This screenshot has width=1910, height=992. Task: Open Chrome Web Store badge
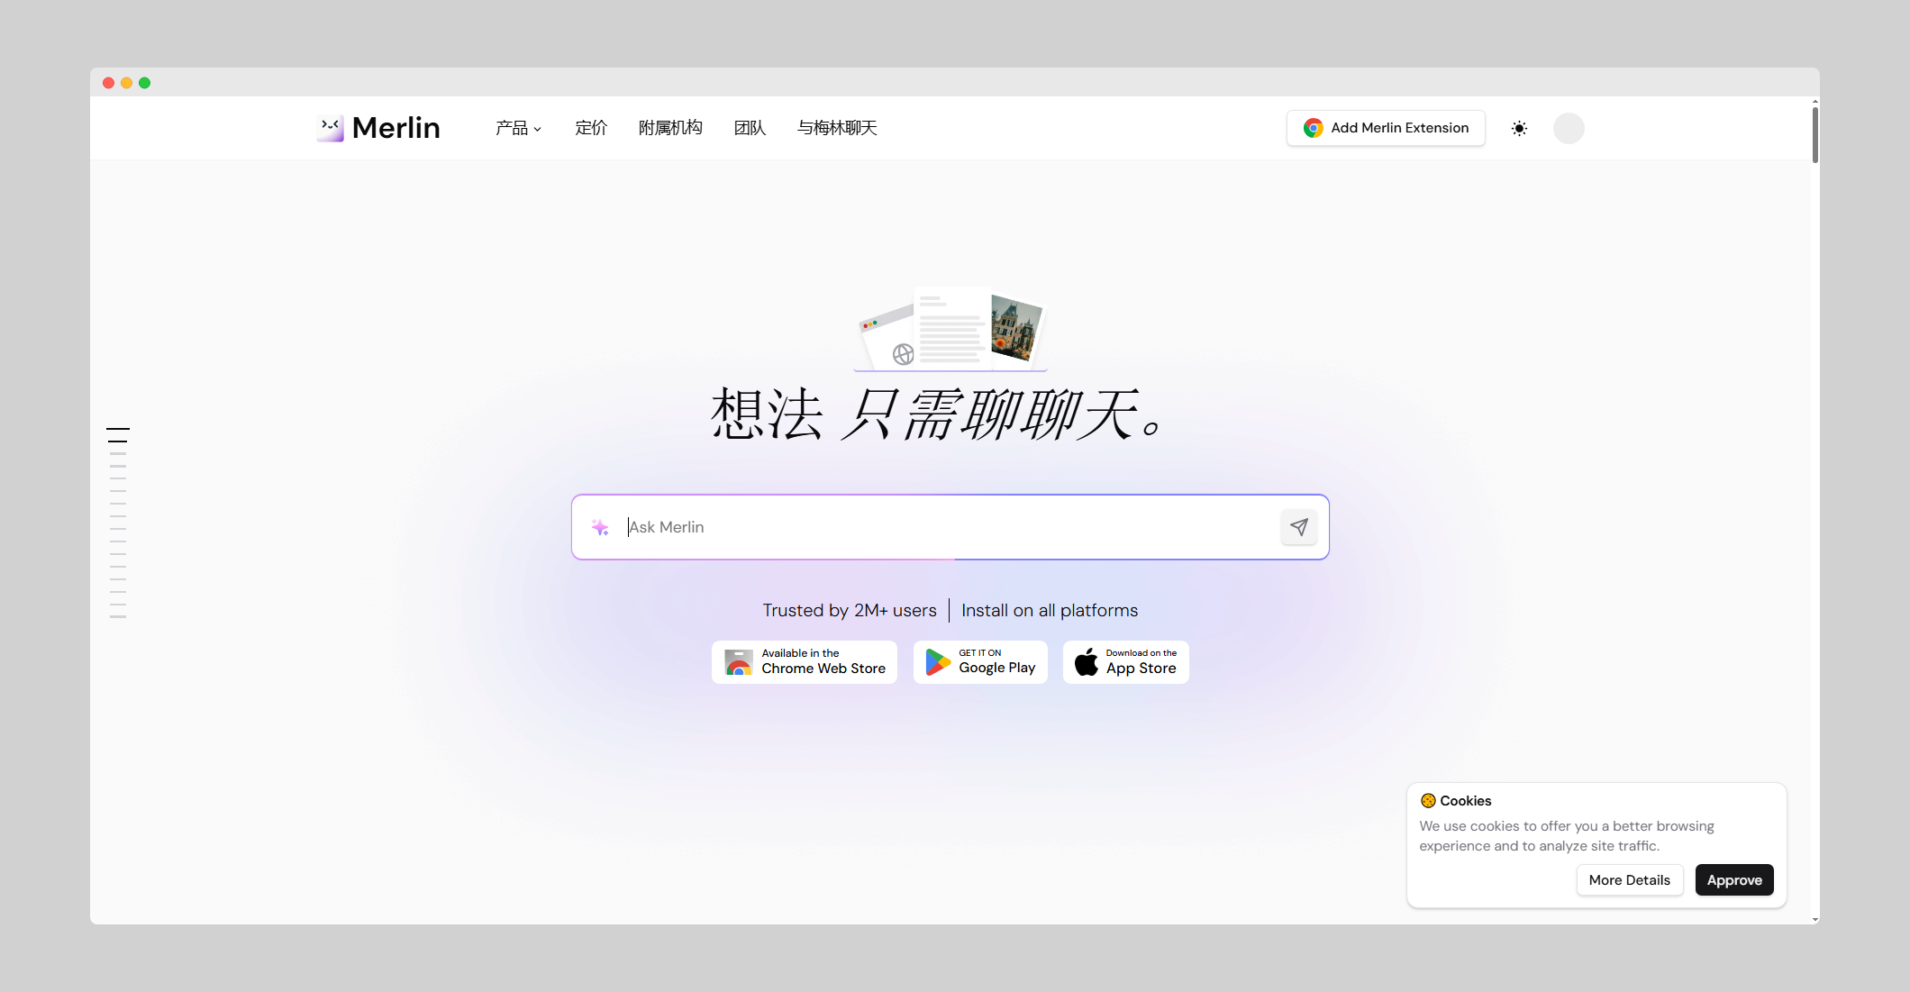(805, 662)
